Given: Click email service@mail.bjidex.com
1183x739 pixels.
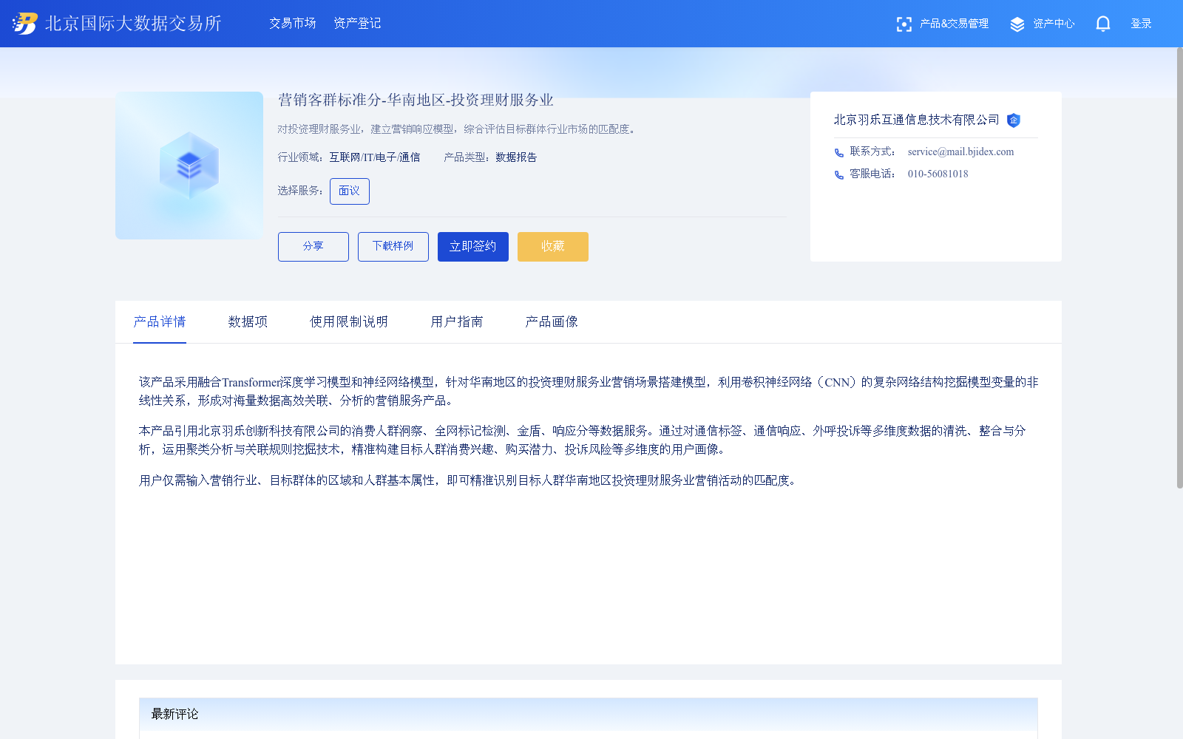Looking at the screenshot, I should (x=960, y=152).
